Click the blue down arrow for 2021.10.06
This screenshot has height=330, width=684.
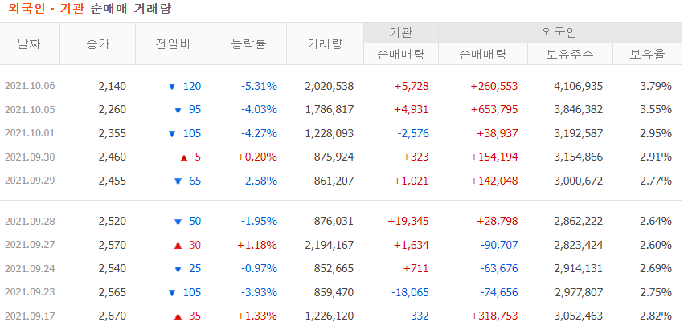(x=171, y=87)
